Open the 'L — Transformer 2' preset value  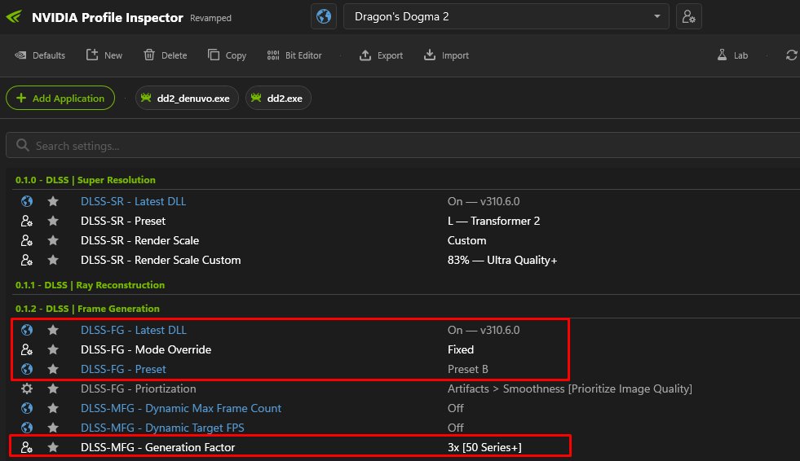[493, 221]
